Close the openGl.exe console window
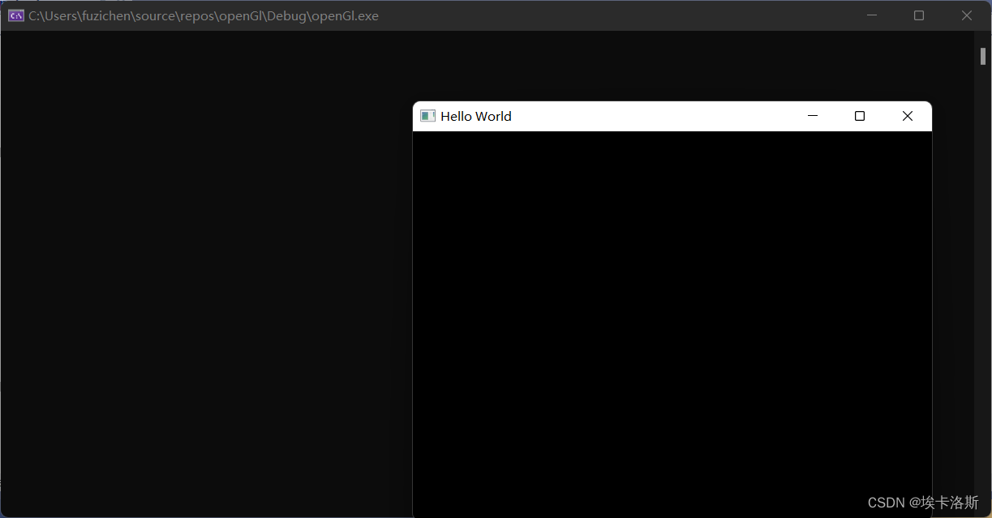Viewport: 992px width, 518px height. [x=967, y=15]
